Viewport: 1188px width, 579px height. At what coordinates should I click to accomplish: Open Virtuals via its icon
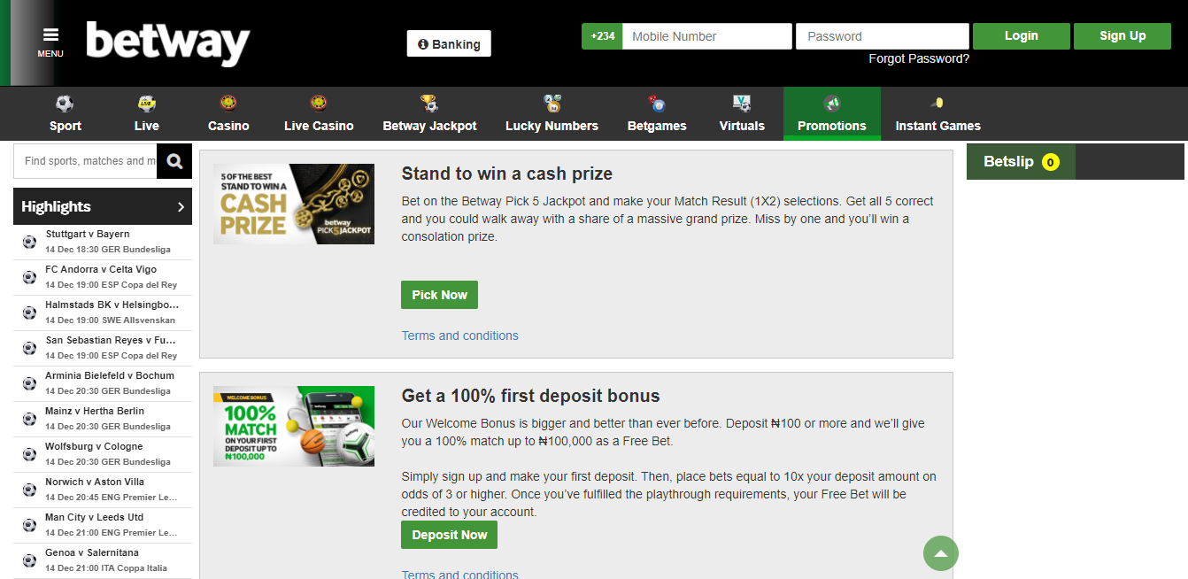(x=742, y=104)
